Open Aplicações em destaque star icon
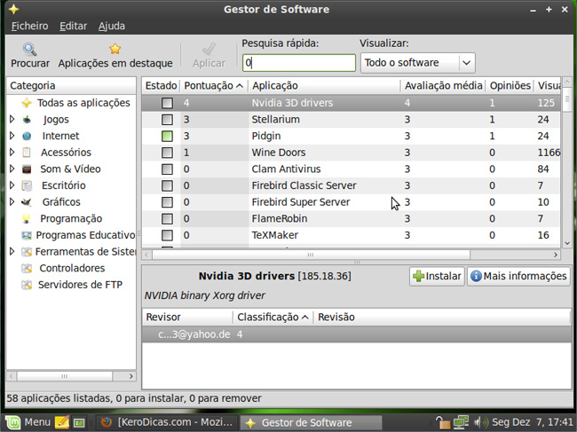 click(x=115, y=49)
